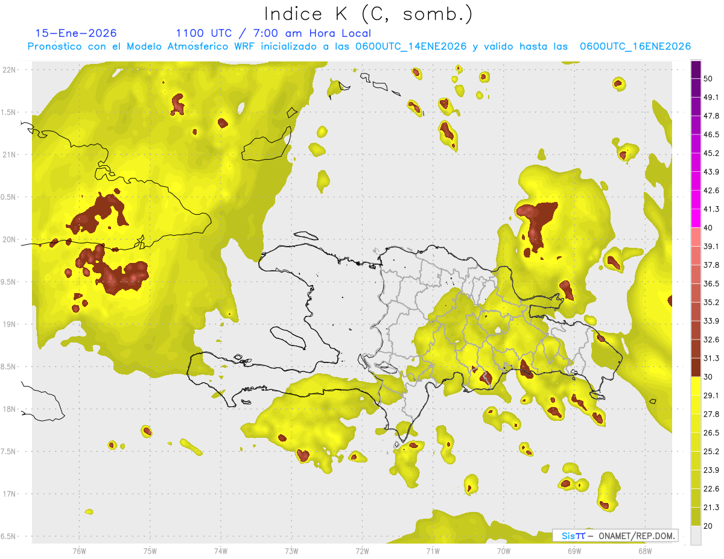The height and width of the screenshot is (559, 724).
Task: Click legend value "37.8"
Action: pyautogui.click(x=712, y=265)
